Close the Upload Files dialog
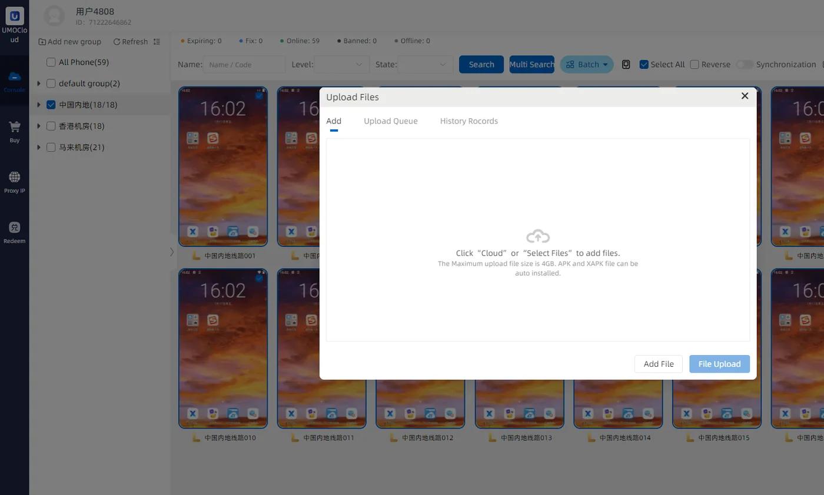824x495 pixels. pyautogui.click(x=745, y=96)
